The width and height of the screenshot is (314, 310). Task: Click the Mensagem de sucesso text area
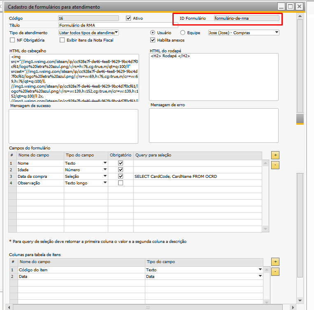coord(74,126)
